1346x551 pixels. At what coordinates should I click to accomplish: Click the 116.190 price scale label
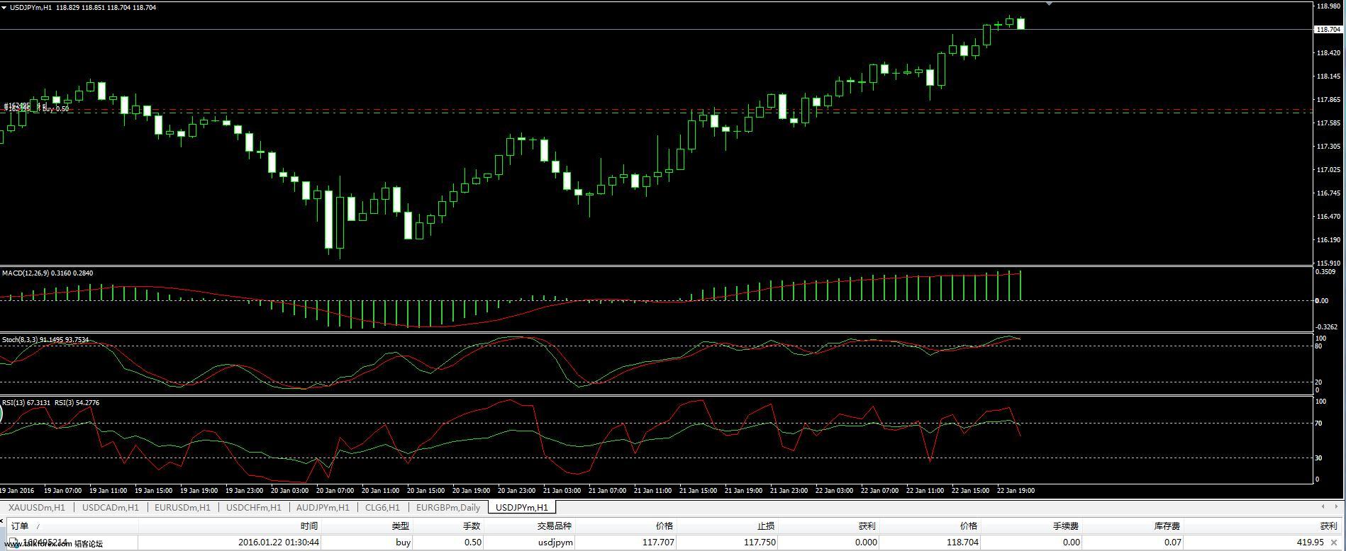pyautogui.click(x=1328, y=240)
